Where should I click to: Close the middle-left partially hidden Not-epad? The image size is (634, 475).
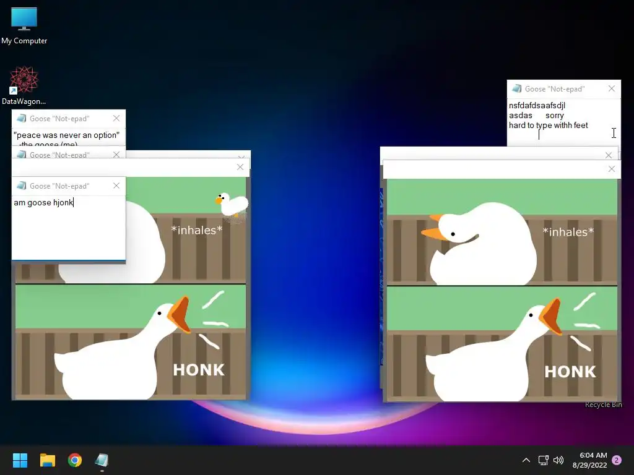[x=116, y=155]
